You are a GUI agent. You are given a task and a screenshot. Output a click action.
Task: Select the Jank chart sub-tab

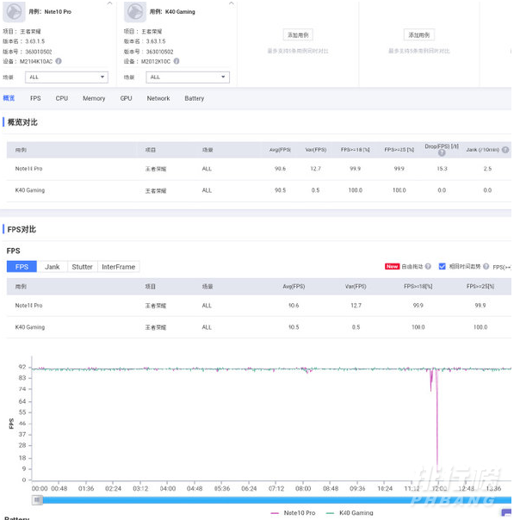pos(52,267)
